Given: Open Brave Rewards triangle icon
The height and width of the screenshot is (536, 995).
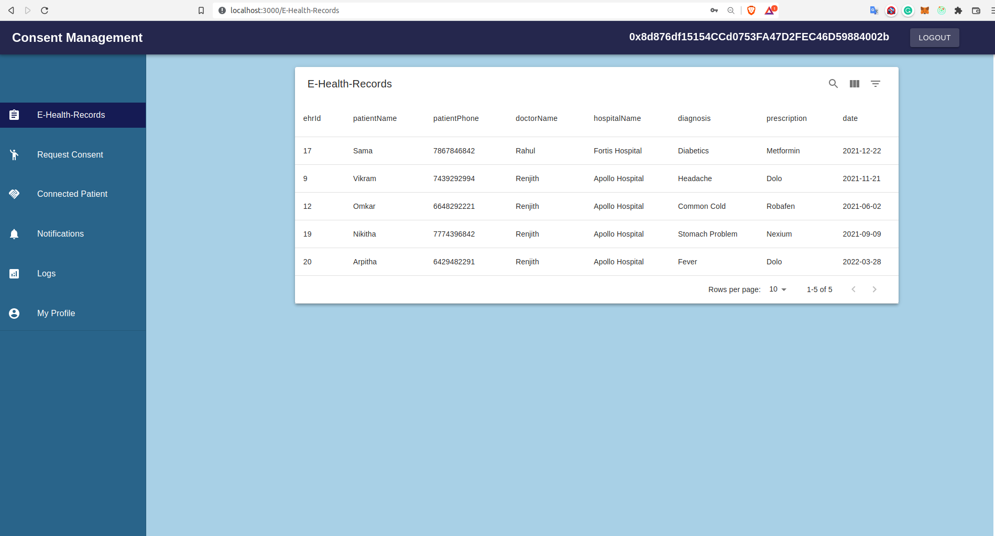Looking at the screenshot, I should click(770, 10).
